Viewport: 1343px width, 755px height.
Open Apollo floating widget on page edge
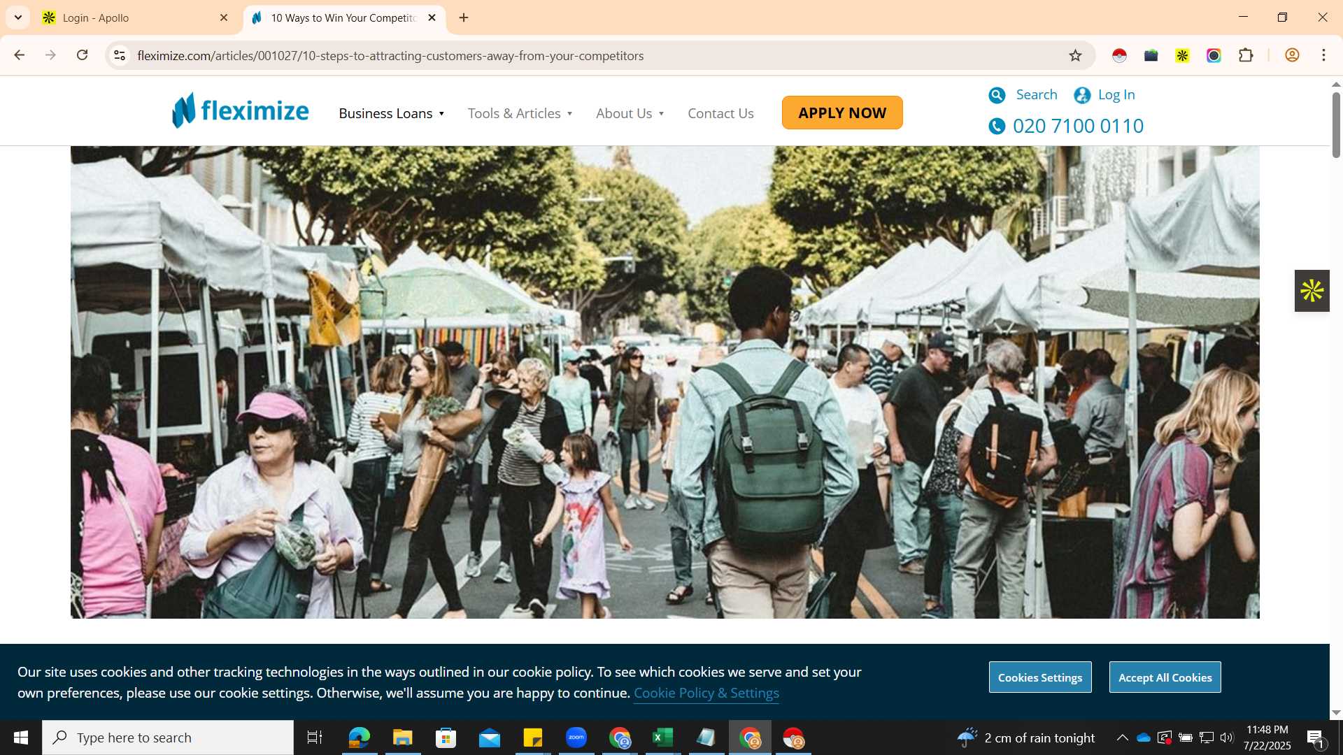[x=1312, y=291]
